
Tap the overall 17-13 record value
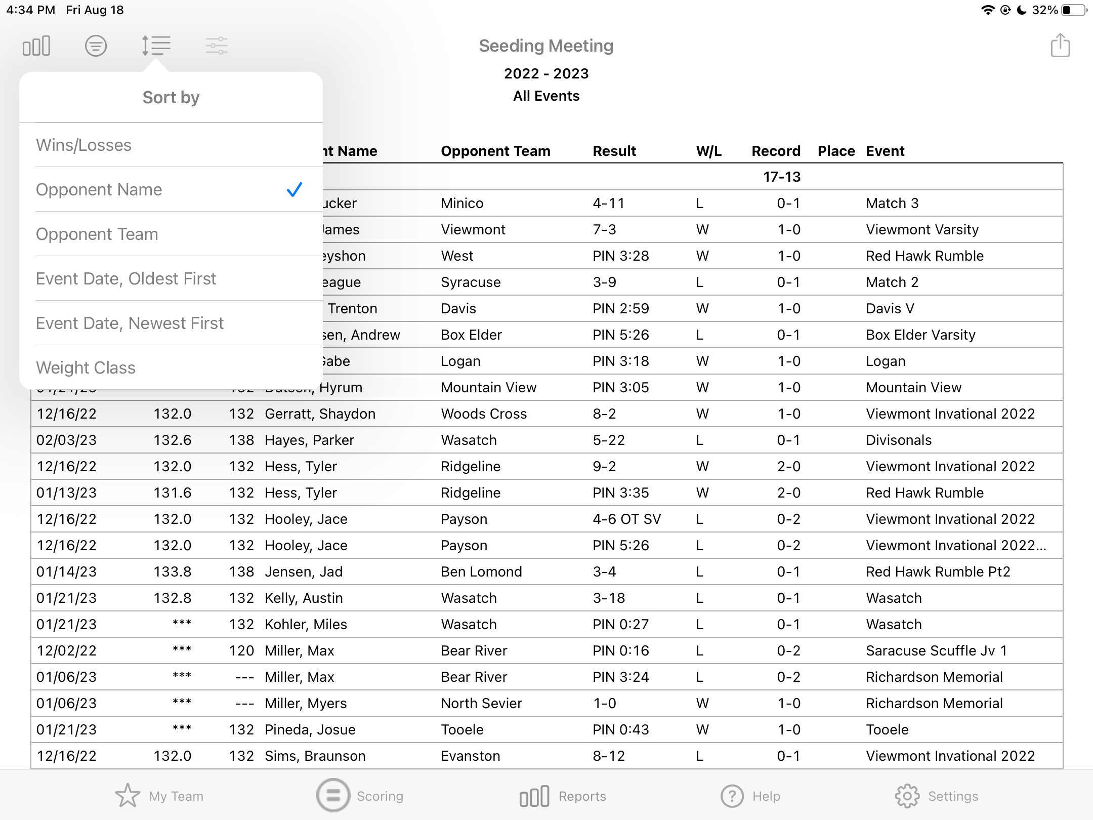(x=782, y=177)
